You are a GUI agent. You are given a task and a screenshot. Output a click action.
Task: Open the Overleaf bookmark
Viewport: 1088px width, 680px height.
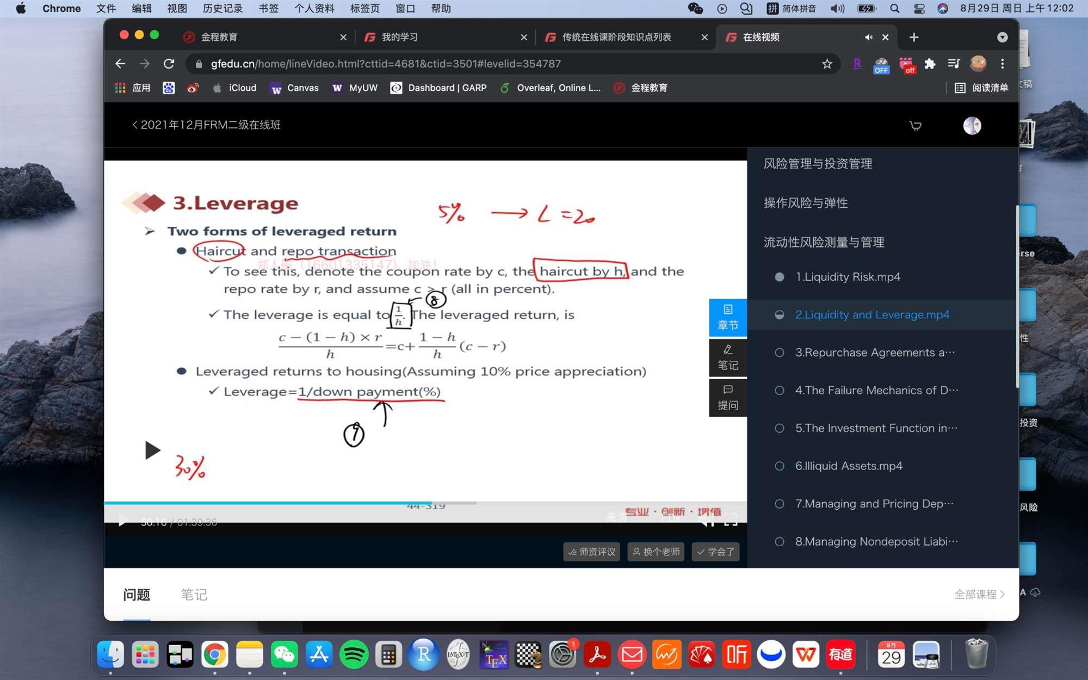click(550, 88)
